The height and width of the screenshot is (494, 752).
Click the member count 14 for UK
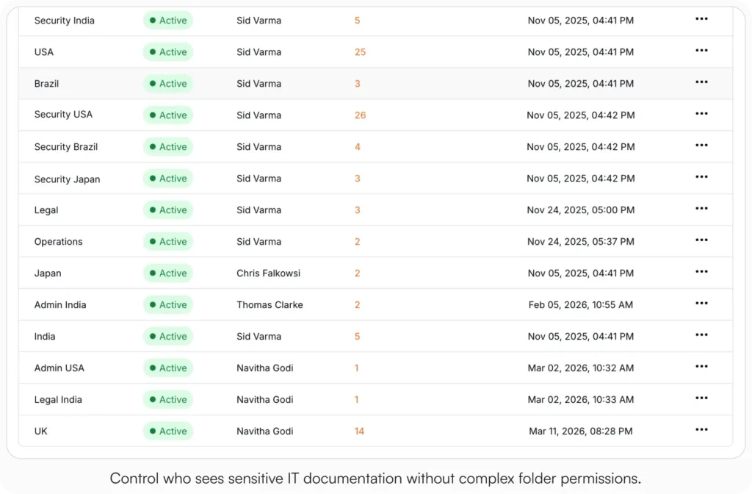pos(359,431)
